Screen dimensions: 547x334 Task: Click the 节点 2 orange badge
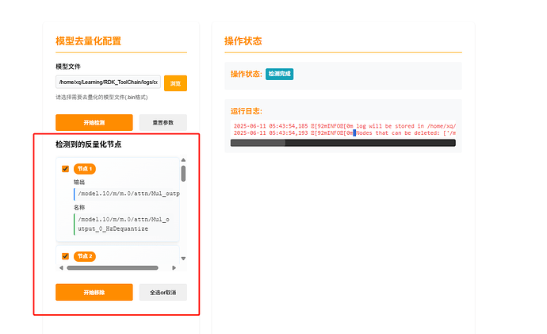pos(85,256)
